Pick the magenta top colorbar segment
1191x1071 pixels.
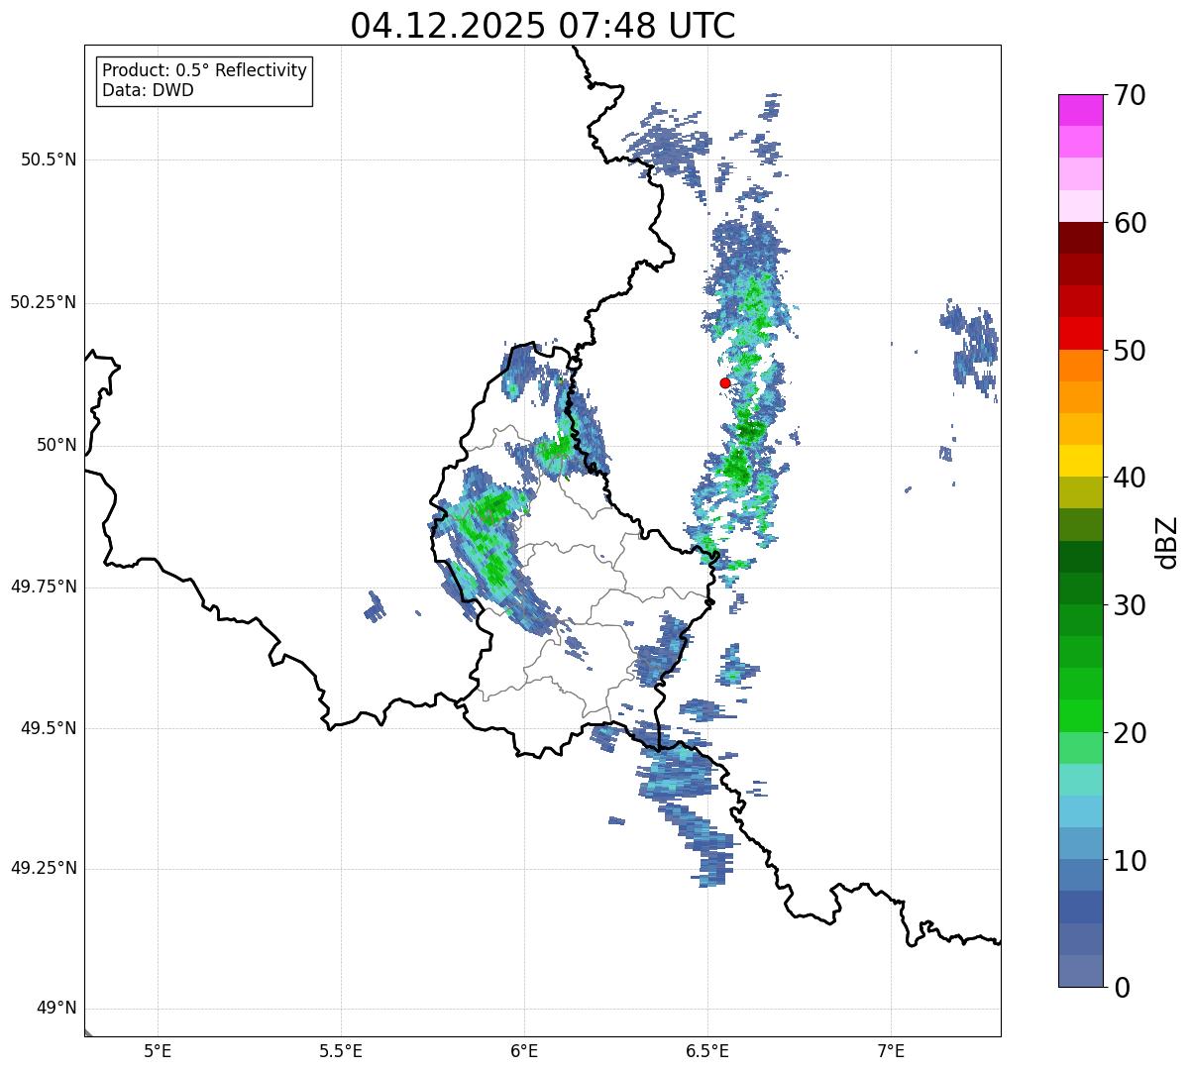point(1081,110)
